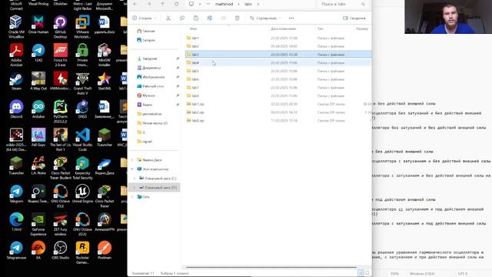Launch Unreal Engine shortcut
Viewport: 492px width, 277px height.
click(82, 194)
